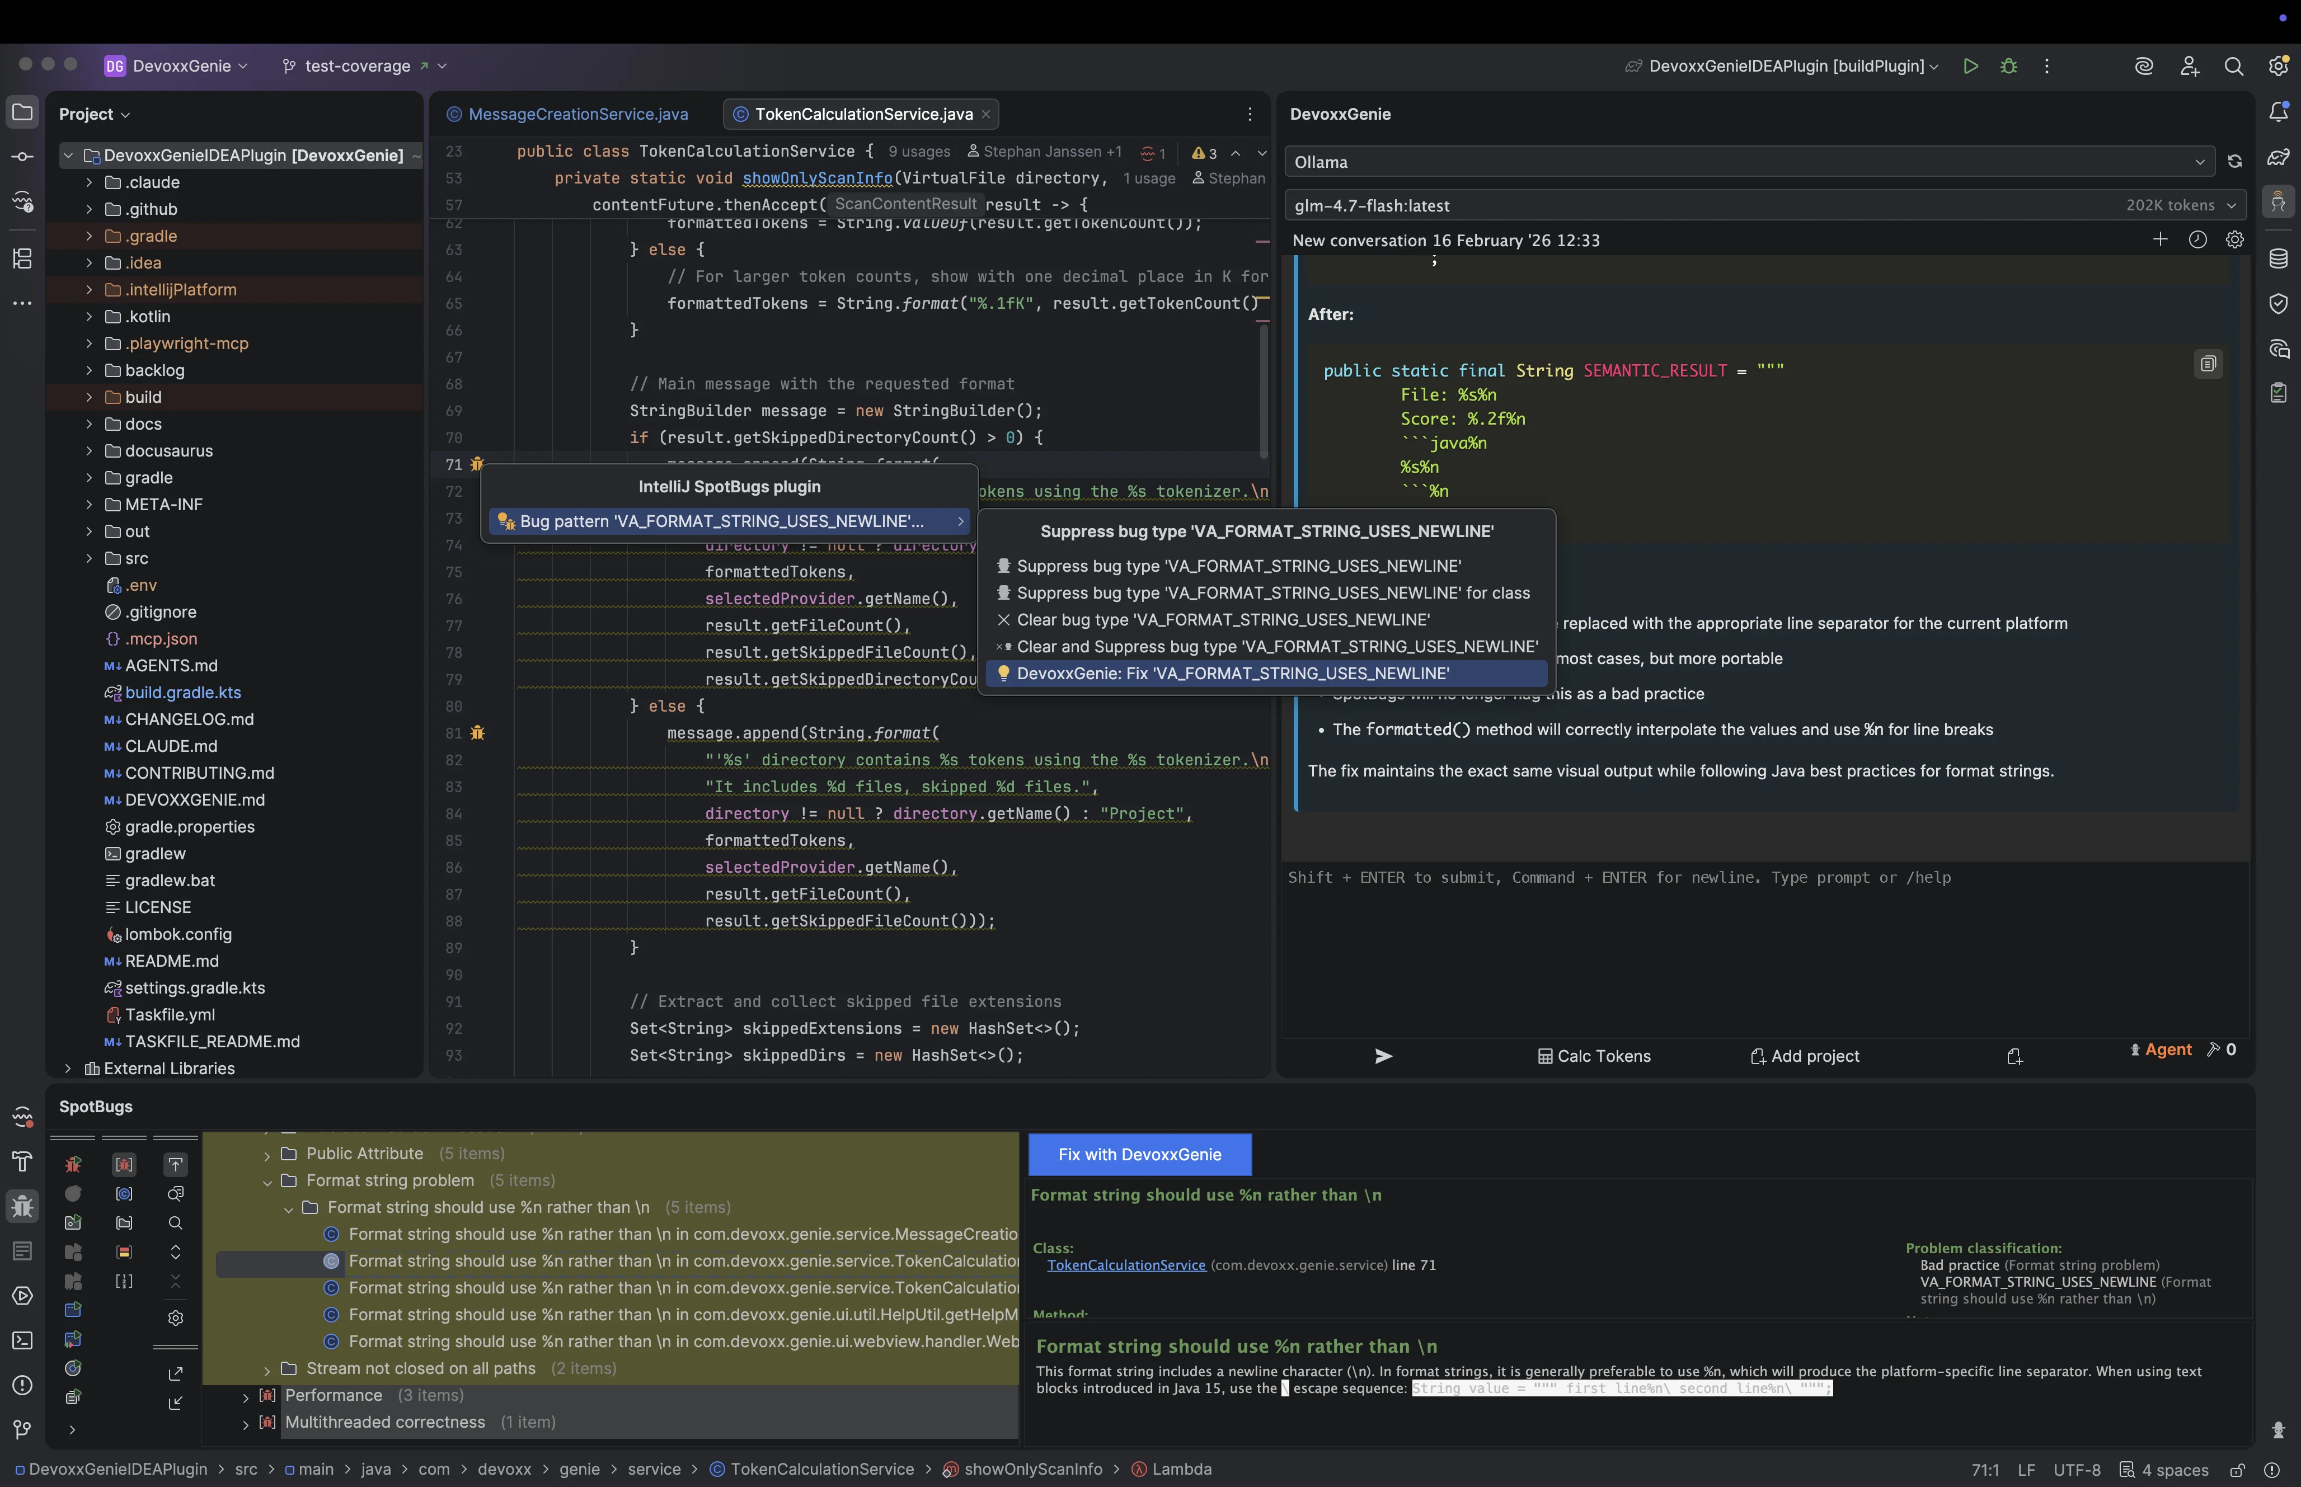
Task: Open the SpotBugs bug tool window icon
Action: pyautogui.click(x=22, y=1206)
